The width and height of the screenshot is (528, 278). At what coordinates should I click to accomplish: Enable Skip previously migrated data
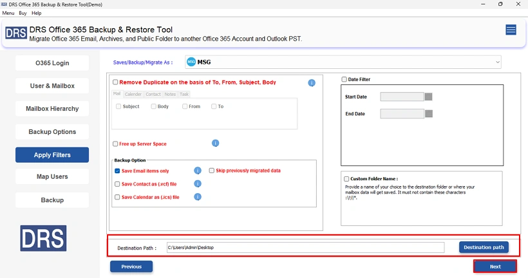211,171
